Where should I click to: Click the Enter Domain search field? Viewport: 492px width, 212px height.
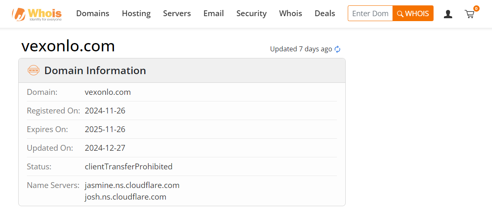pyautogui.click(x=370, y=14)
